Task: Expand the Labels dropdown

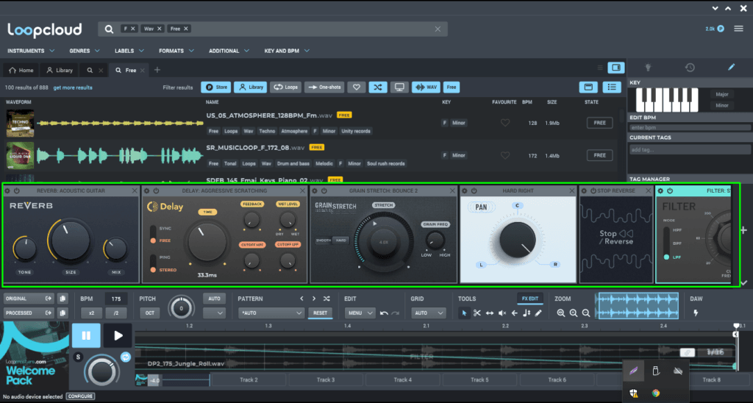Action: pyautogui.click(x=129, y=51)
